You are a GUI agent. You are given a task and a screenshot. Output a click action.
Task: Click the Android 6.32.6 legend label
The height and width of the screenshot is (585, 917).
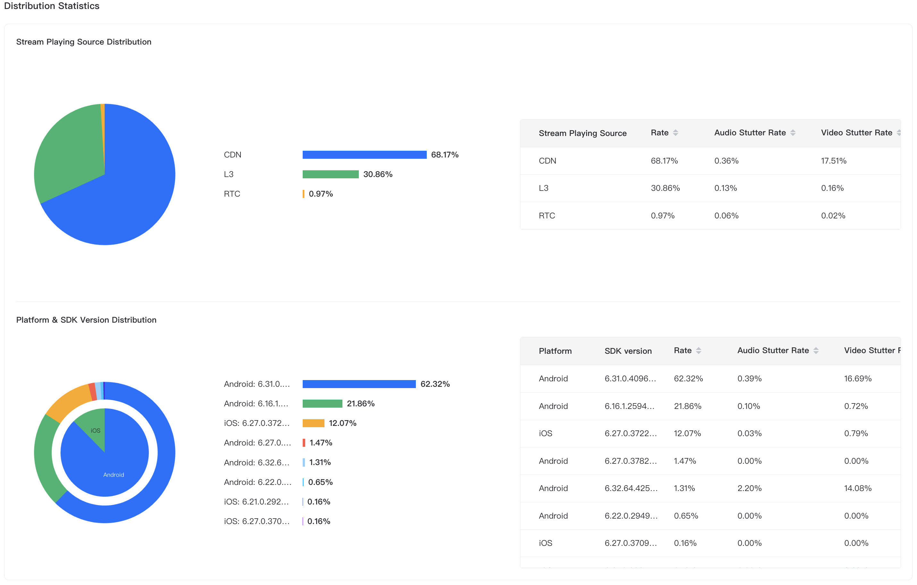[x=257, y=462]
